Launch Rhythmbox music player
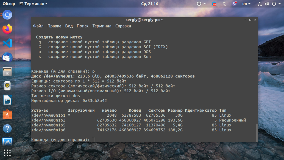284x160 pixels. coord(7,86)
